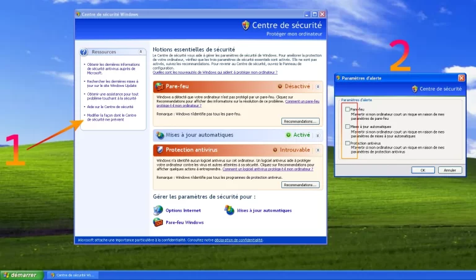
Task: Maximize the Centre de sécurité Windows window
Action: tap(315, 14)
